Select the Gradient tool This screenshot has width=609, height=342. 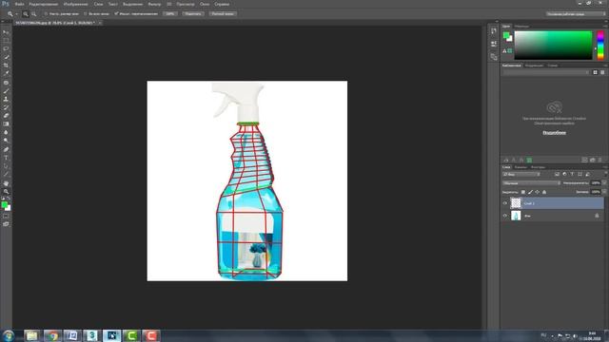(6, 124)
